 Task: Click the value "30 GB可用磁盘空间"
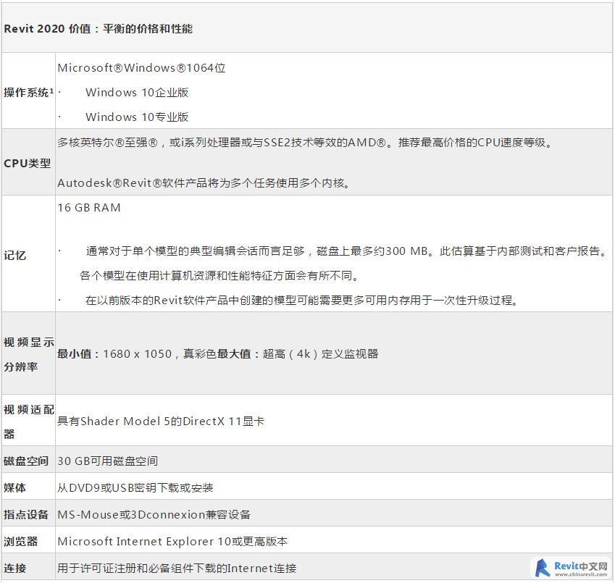click(x=107, y=461)
